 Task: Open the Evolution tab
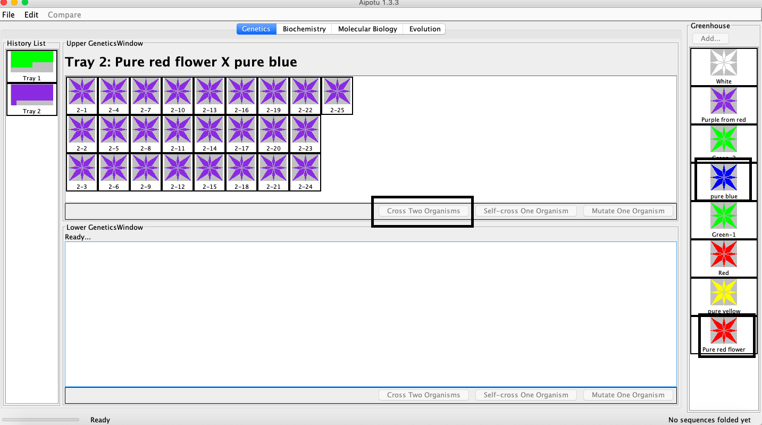[424, 29]
